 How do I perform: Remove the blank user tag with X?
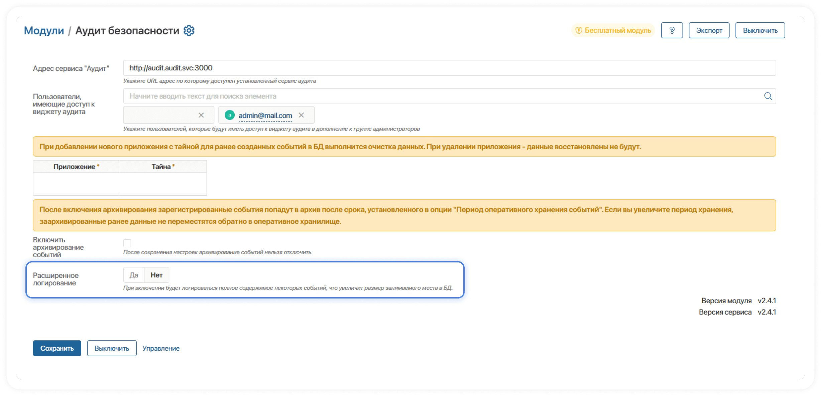point(201,115)
